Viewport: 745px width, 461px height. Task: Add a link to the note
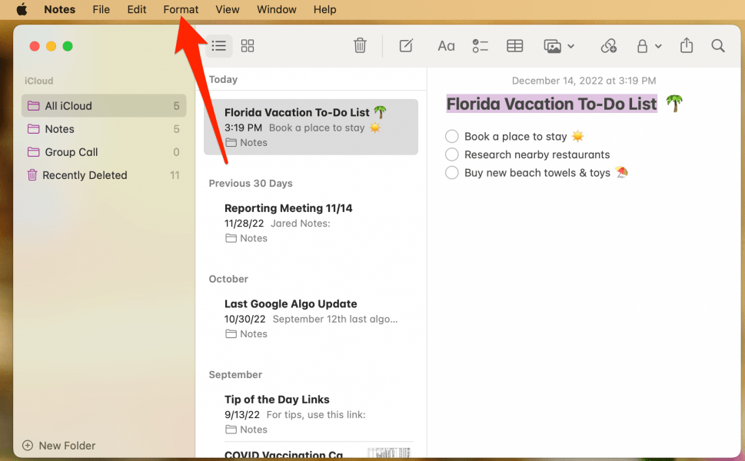[608, 45]
